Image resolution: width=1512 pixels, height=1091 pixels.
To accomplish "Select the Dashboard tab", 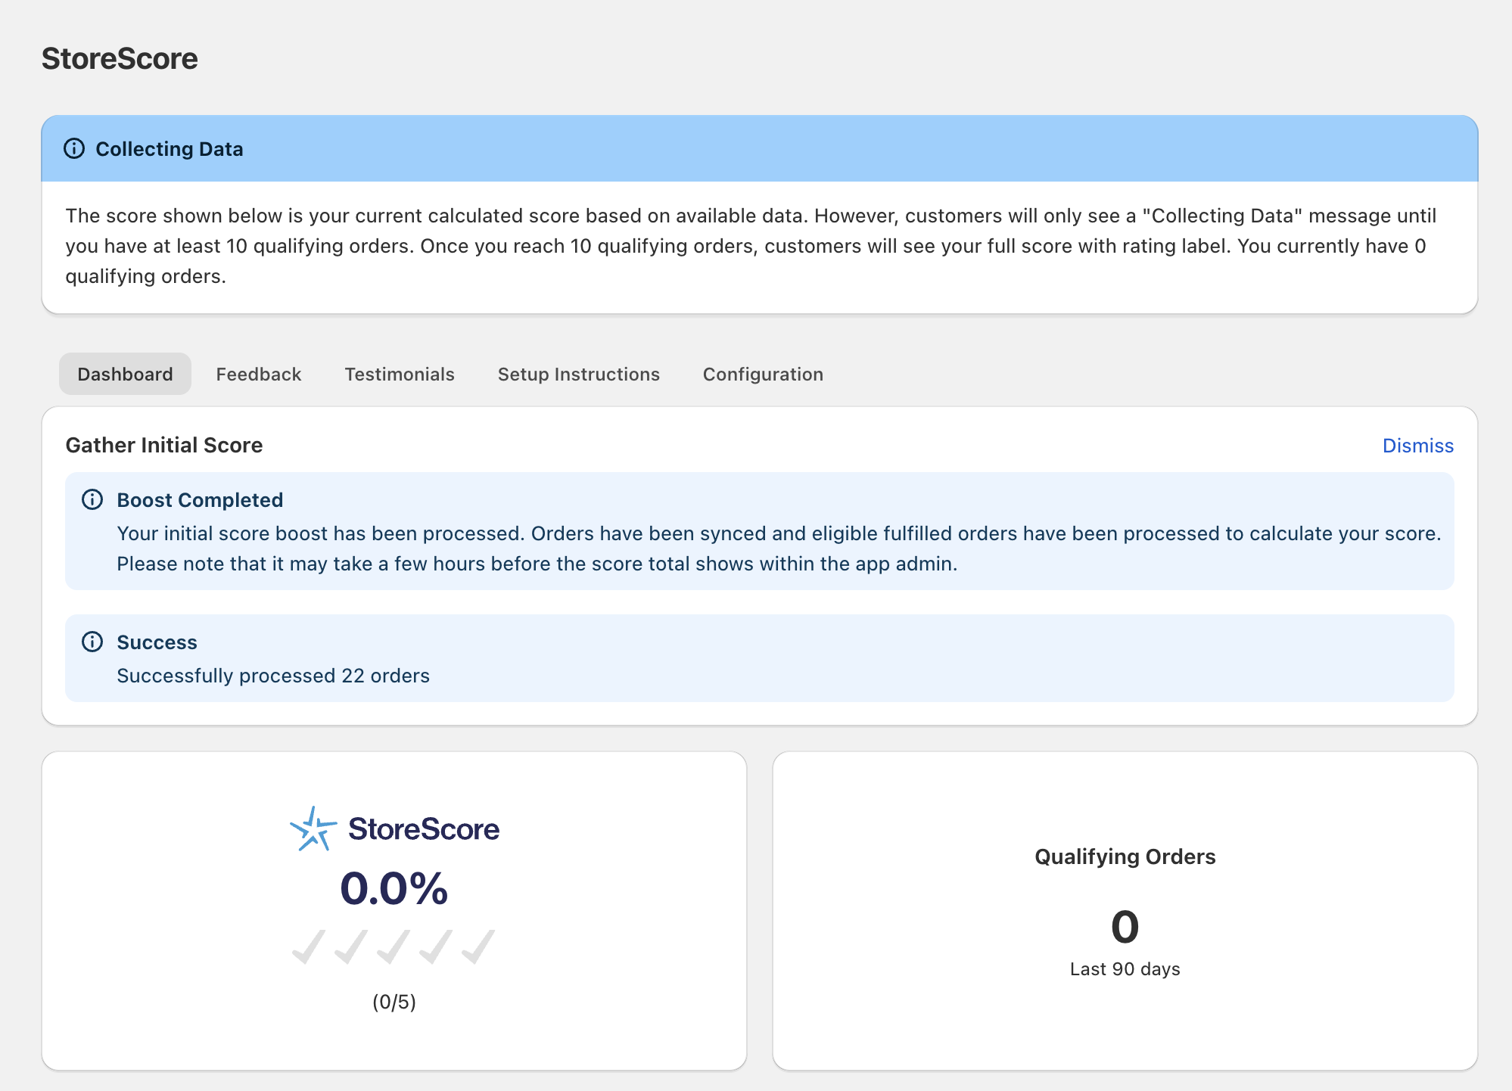I will [124, 373].
